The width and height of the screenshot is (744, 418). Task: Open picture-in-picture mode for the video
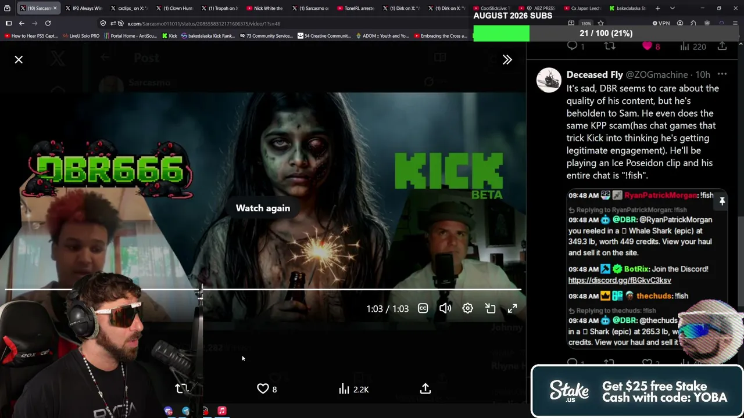pyautogui.click(x=490, y=309)
